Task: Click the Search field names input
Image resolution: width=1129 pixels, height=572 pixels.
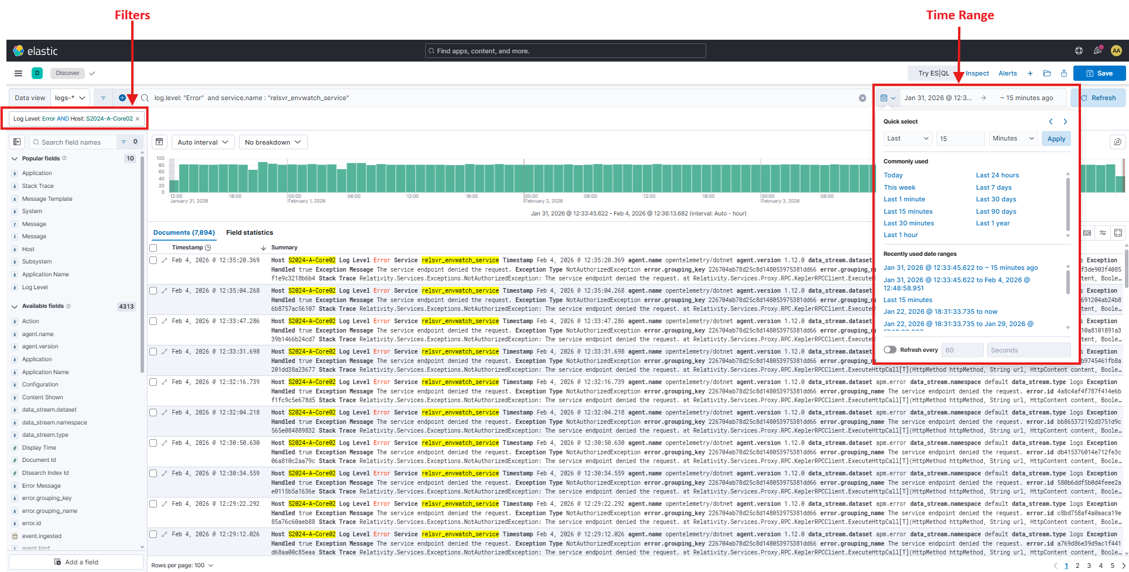Action: point(76,142)
